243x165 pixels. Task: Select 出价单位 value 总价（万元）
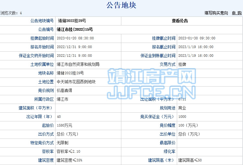(189, 134)
